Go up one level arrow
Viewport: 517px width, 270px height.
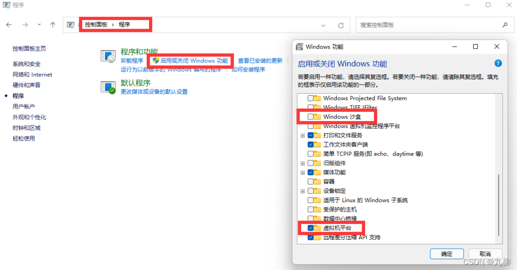click(x=53, y=25)
